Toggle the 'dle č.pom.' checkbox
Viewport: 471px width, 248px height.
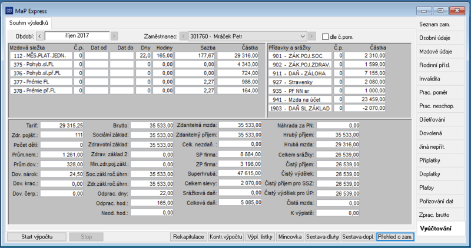325,36
